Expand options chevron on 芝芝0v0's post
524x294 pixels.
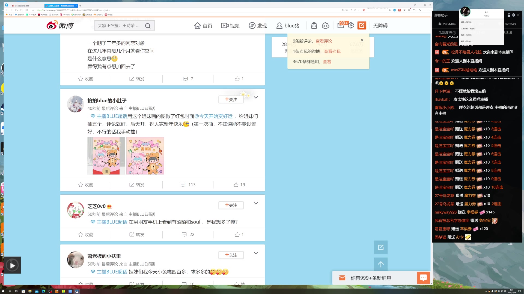[x=256, y=203]
